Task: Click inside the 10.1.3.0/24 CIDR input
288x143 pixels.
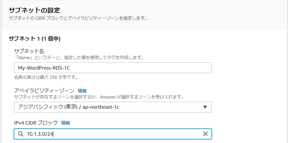Action: point(113,134)
